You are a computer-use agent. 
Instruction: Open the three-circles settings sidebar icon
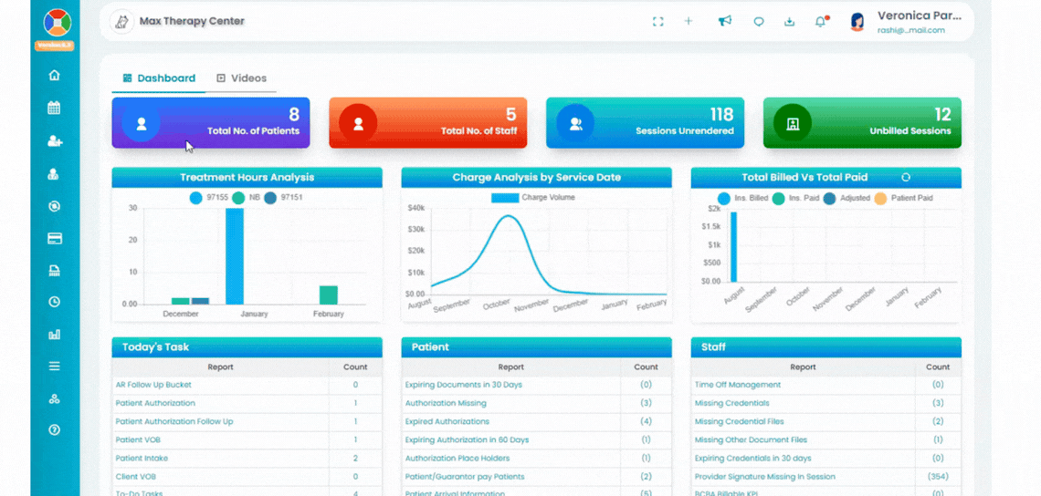pos(55,398)
